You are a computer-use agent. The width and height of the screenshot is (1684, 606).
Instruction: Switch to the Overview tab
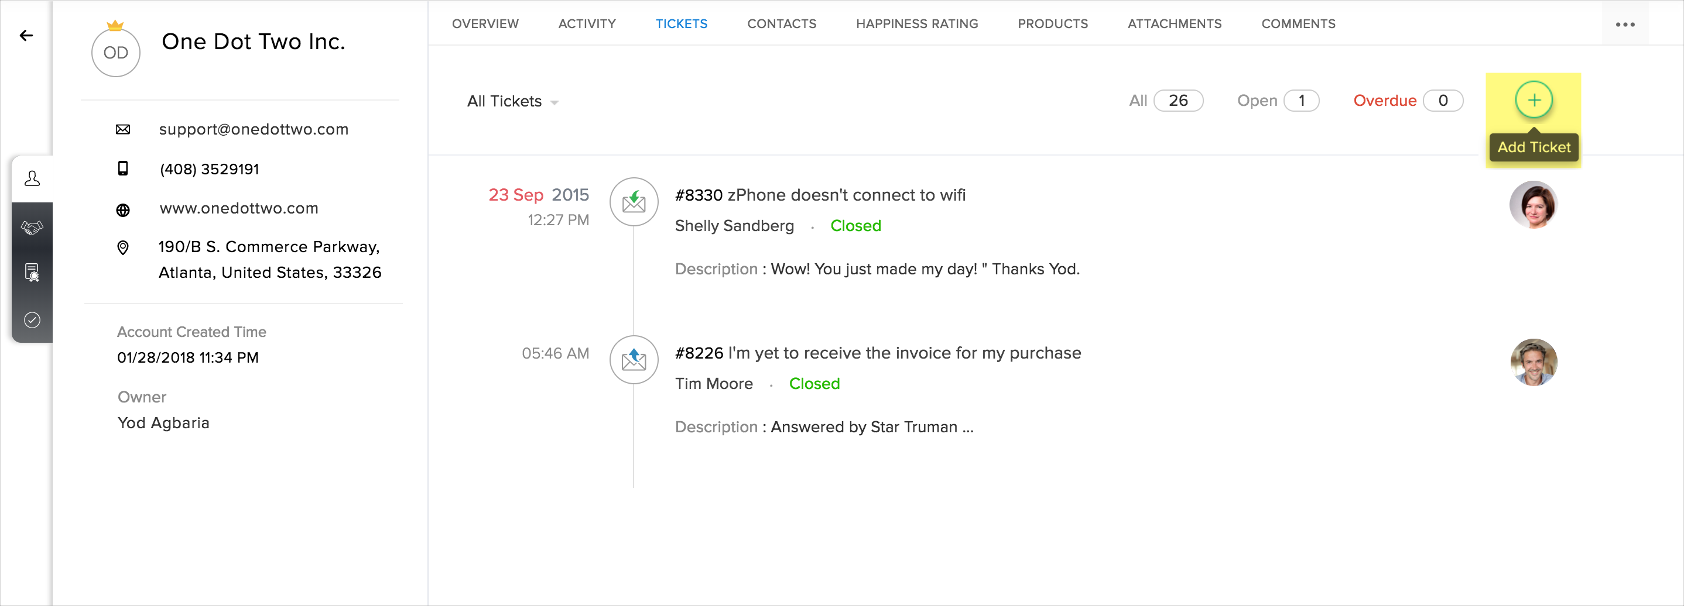[485, 24]
